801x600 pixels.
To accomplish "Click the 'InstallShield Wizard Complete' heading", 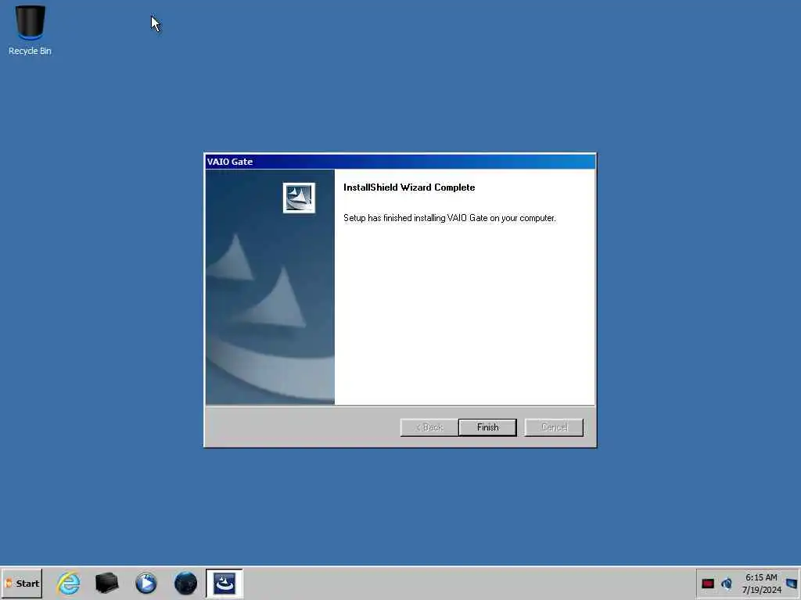I will pos(409,187).
